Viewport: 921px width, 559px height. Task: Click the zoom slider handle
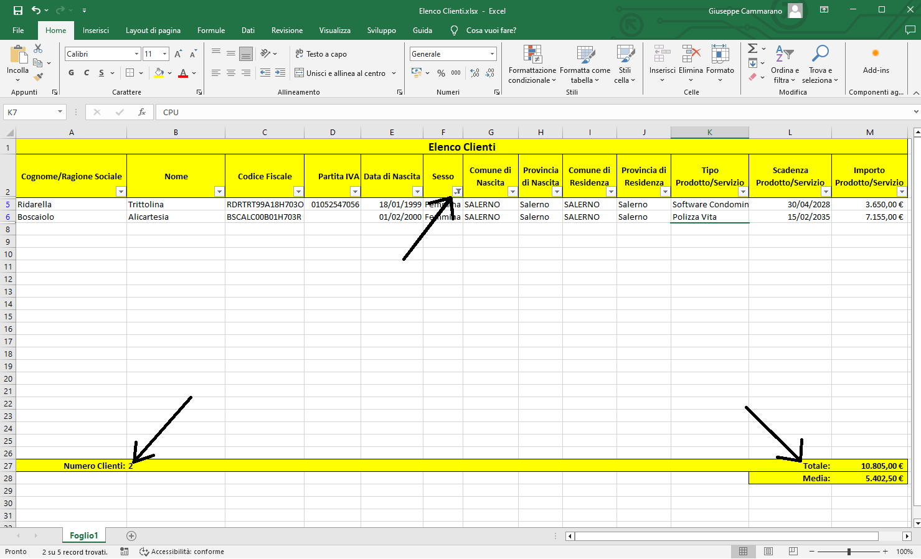(849, 552)
